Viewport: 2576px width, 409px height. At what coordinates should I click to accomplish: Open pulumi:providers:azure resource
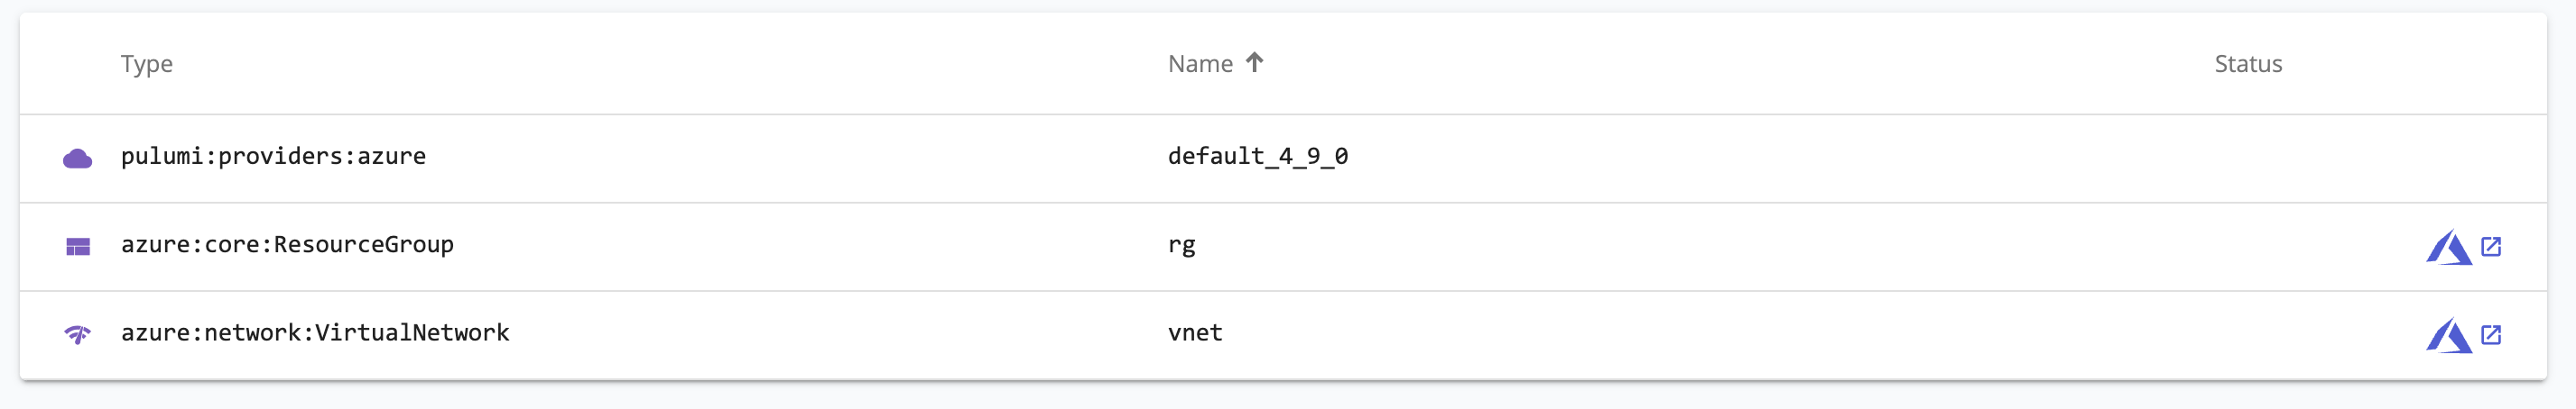tap(273, 157)
